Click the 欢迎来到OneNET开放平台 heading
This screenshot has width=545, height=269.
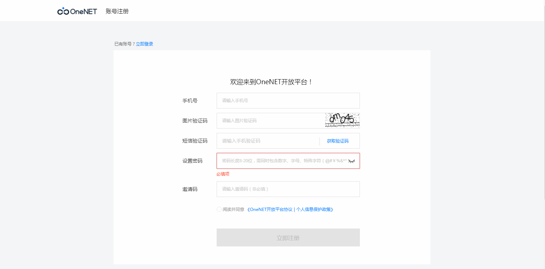(x=272, y=82)
